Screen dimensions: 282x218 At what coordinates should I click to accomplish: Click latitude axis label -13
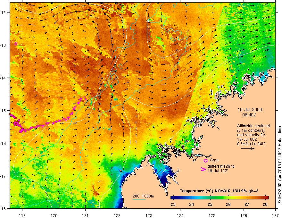(x=4, y=45)
